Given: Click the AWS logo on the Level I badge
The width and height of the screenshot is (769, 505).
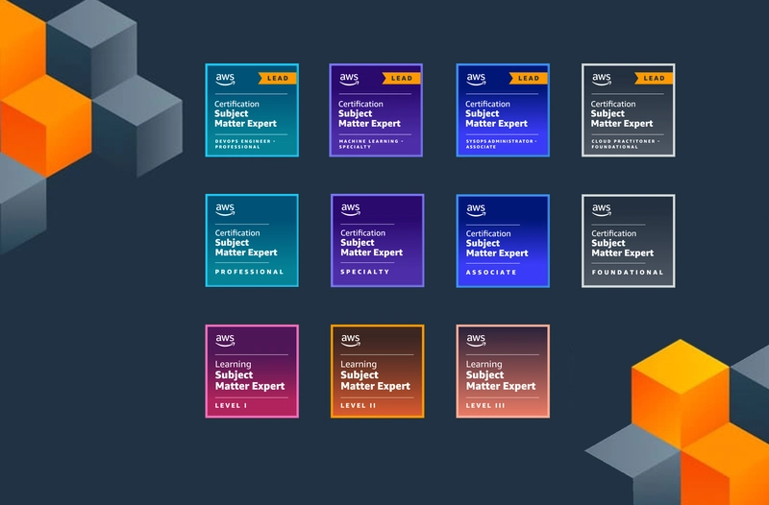Looking at the screenshot, I should point(225,340).
